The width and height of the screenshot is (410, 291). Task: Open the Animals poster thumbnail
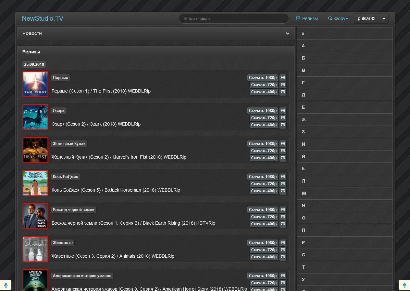35,249
